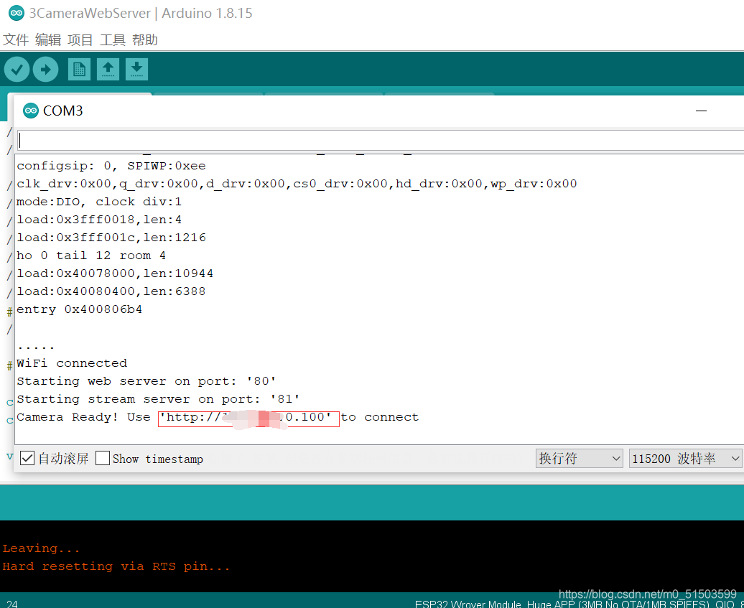The height and width of the screenshot is (608, 744).
Task: Open the 115200 波特率 baud rate dropdown
Action: [x=684, y=457]
